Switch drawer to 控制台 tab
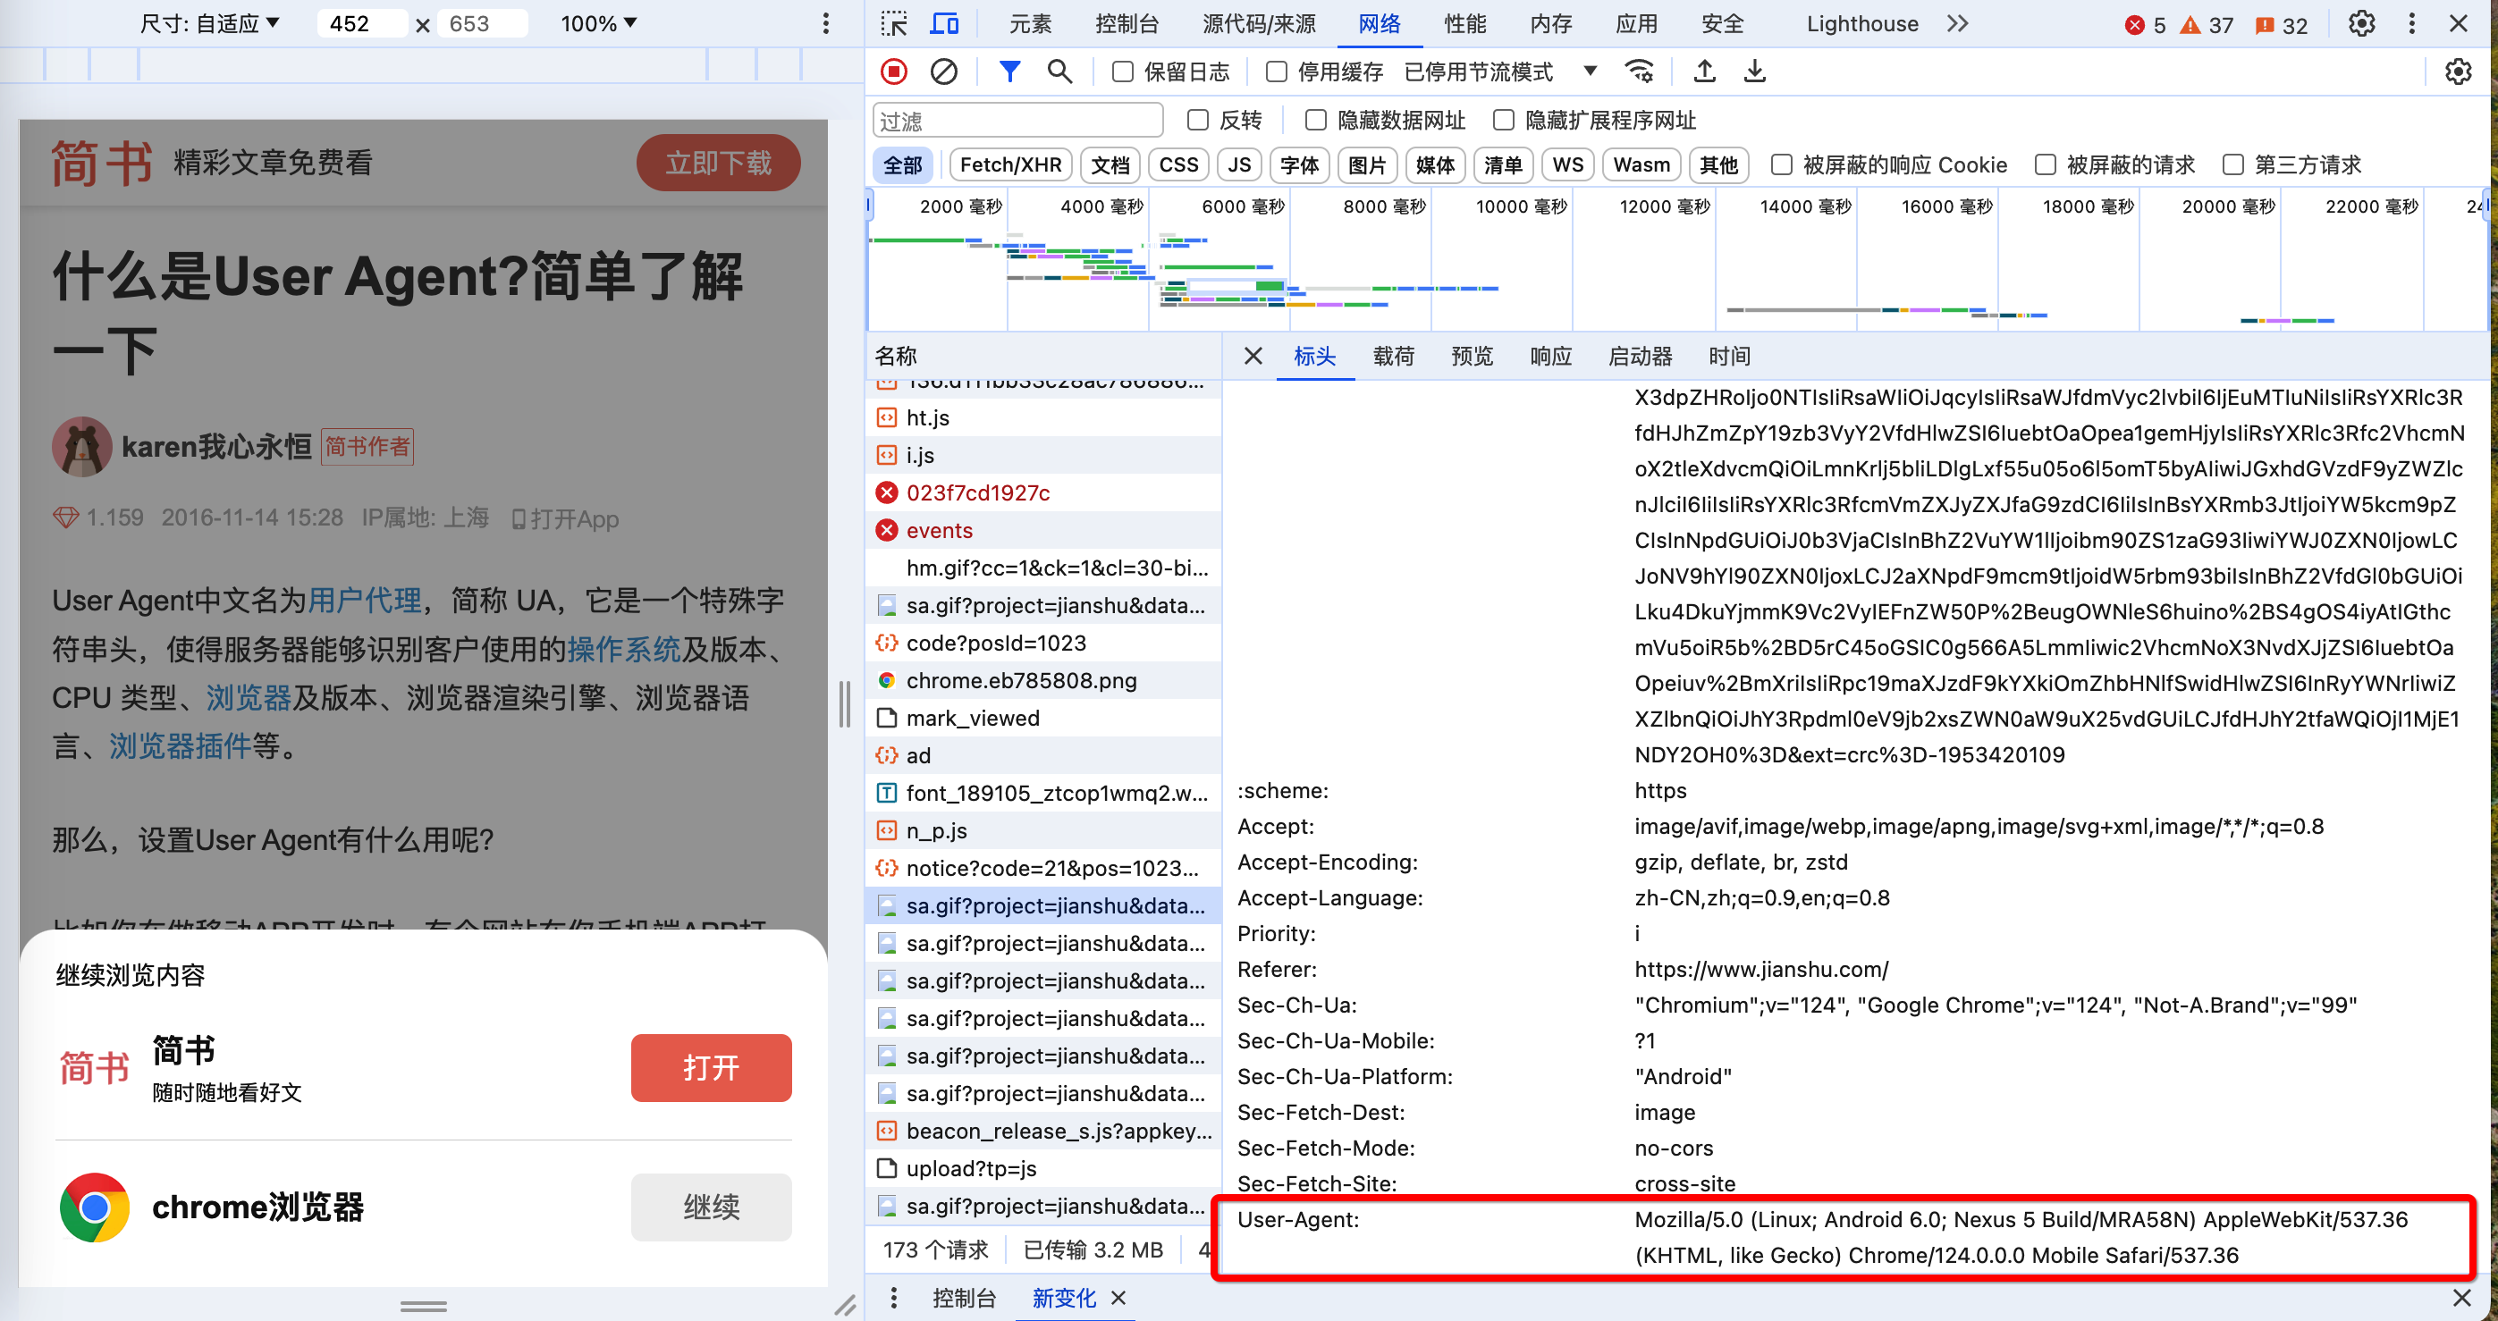Image resolution: width=2498 pixels, height=1321 pixels. point(964,1298)
